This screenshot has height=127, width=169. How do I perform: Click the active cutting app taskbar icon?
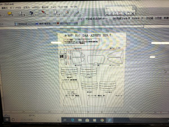tap(109, 120)
